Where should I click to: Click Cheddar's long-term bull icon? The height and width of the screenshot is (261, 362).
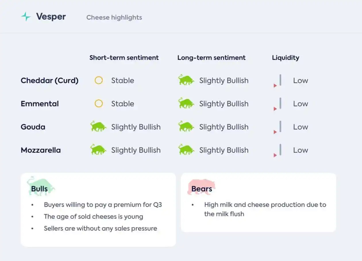186,80
